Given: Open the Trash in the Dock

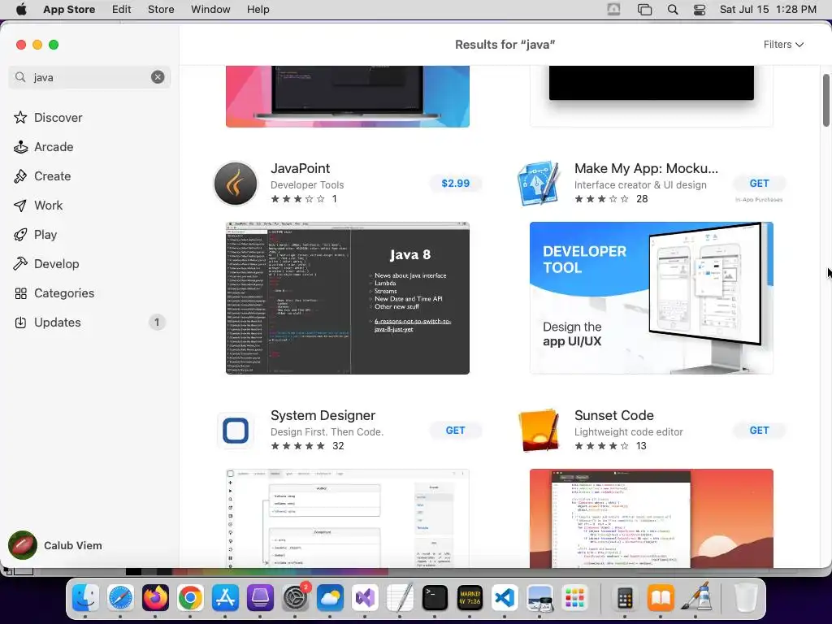Looking at the screenshot, I should coord(746,598).
